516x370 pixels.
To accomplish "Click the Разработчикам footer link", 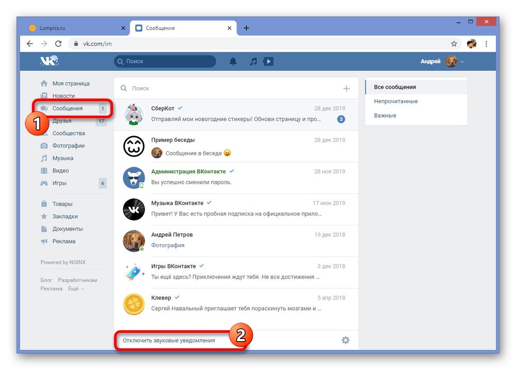I will pos(78,280).
